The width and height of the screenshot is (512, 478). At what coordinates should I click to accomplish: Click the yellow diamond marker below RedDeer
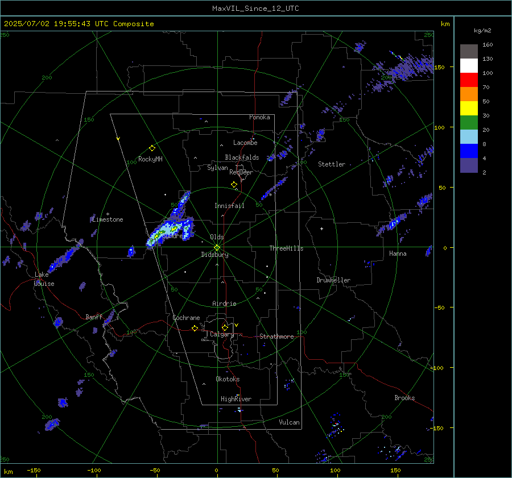[x=234, y=185]
